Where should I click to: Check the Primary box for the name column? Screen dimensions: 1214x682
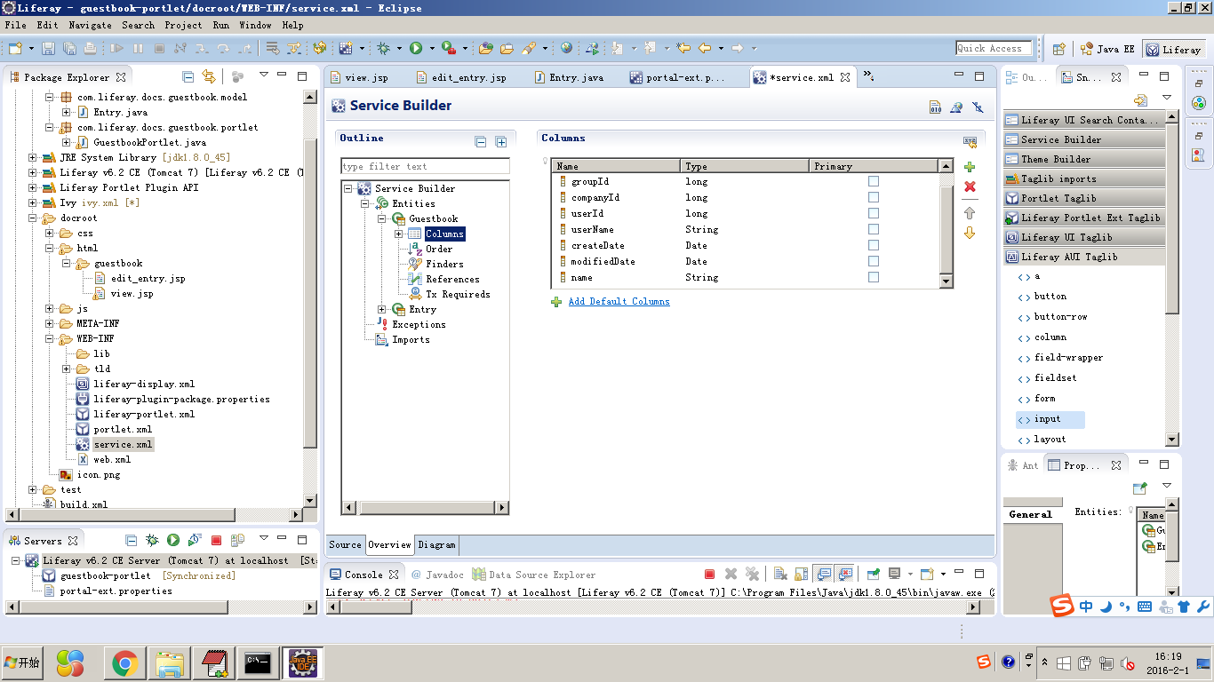click(874, 277)
